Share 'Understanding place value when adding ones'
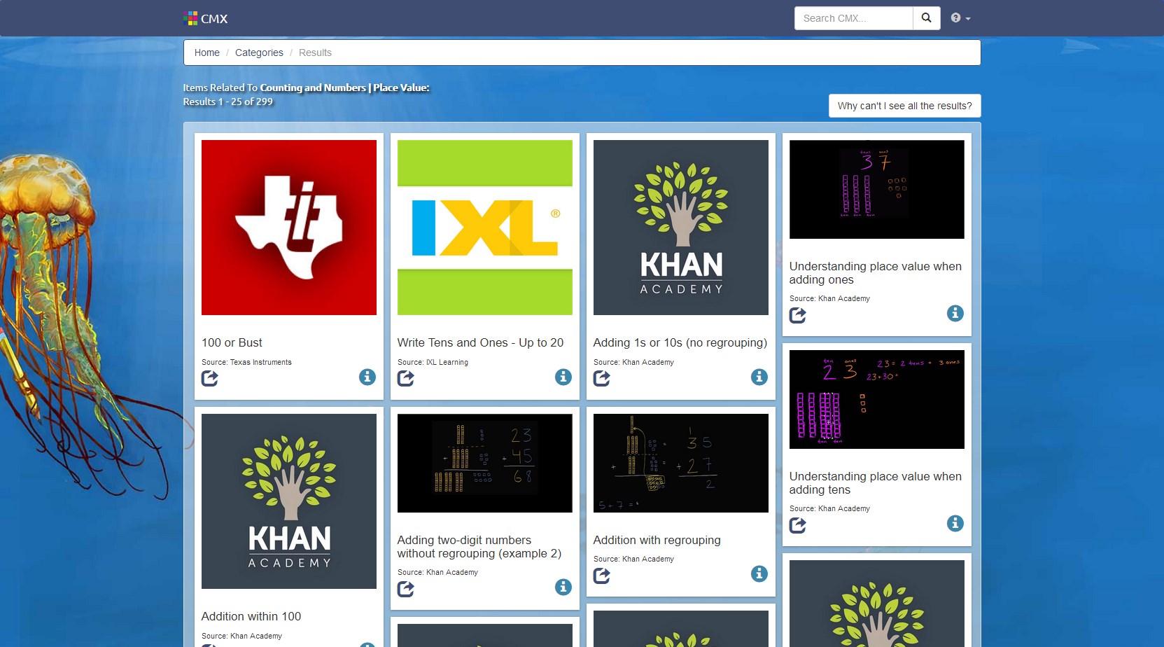This screenshot has width=1164, height=647. tap(798, 315)
